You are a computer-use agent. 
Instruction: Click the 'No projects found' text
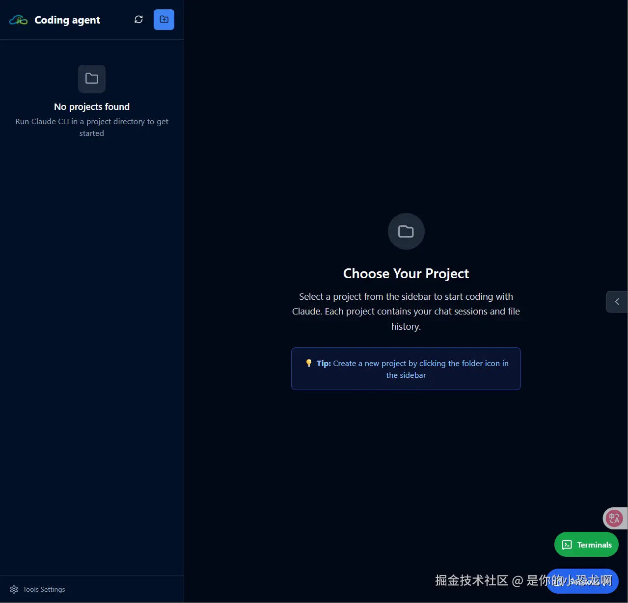[92, 106]
